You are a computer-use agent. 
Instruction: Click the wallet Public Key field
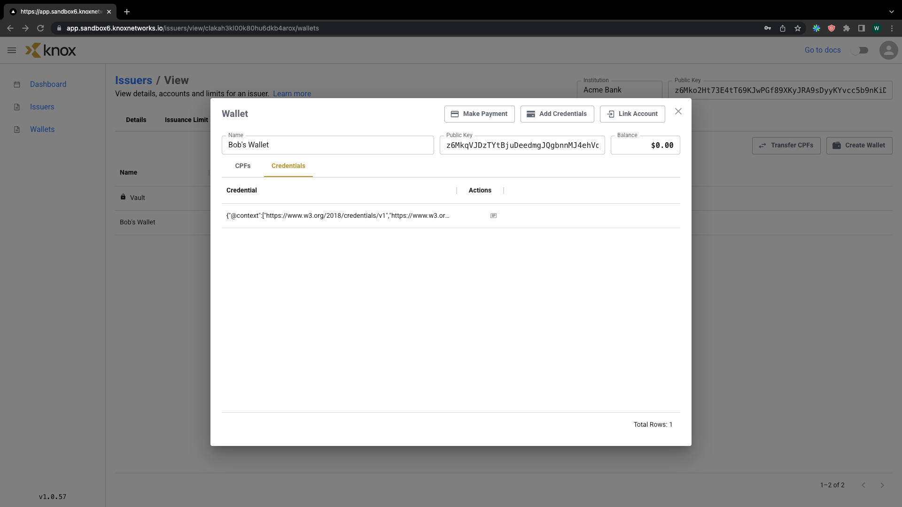[522, 145]
